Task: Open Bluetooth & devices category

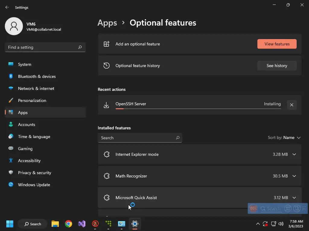Action: (x=45, y=76)
